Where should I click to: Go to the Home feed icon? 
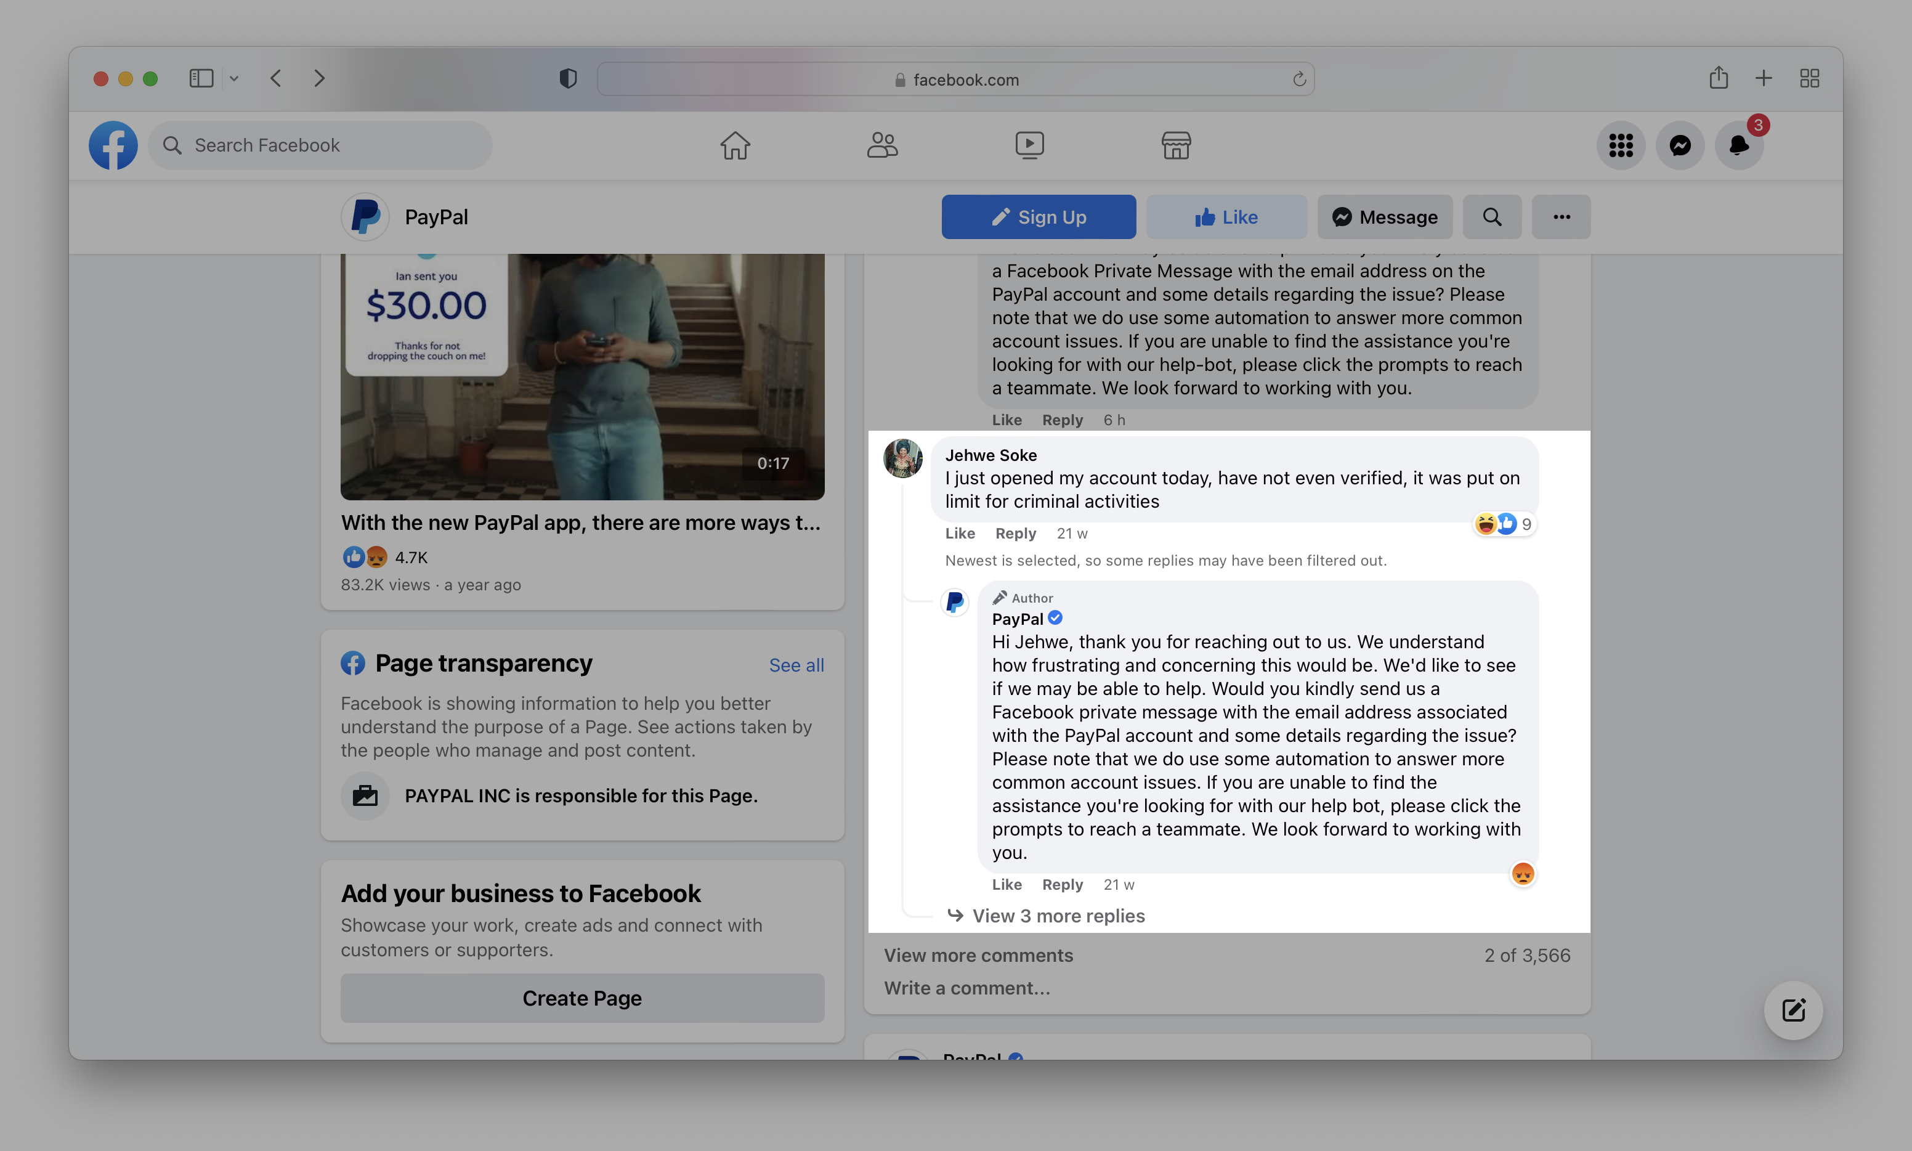(735, 145)
